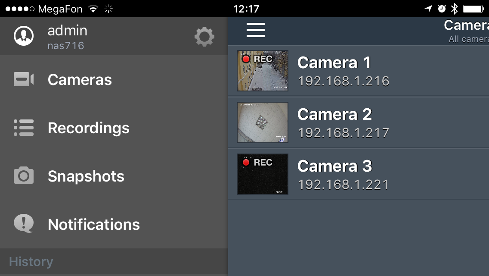Screen dimensions: 489x276
Task: Click the list icon beside Recordings
Action: [24, 128]
